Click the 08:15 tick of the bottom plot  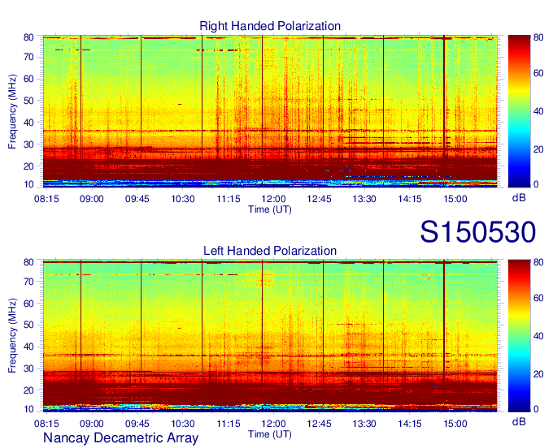(46, 424)
